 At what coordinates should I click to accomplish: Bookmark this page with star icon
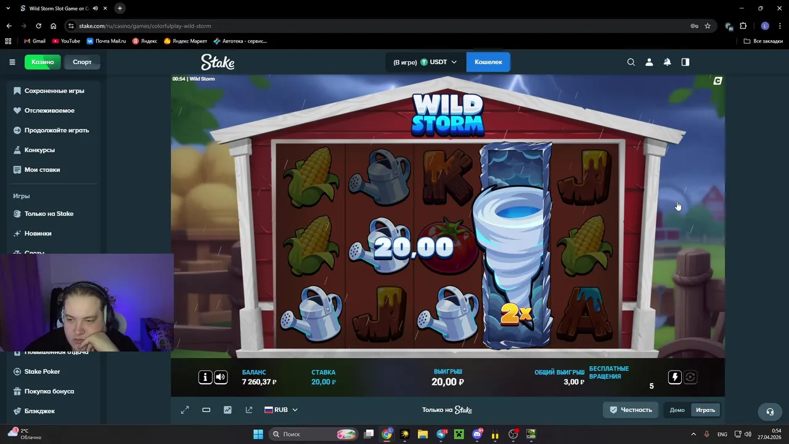(x=708, y=26)
